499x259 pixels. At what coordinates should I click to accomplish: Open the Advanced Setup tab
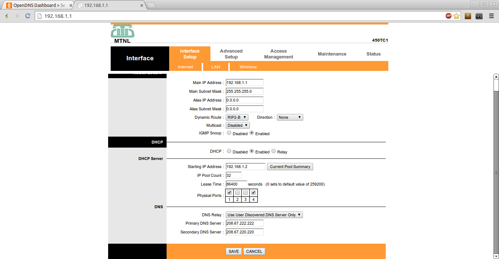pos(231,54)
